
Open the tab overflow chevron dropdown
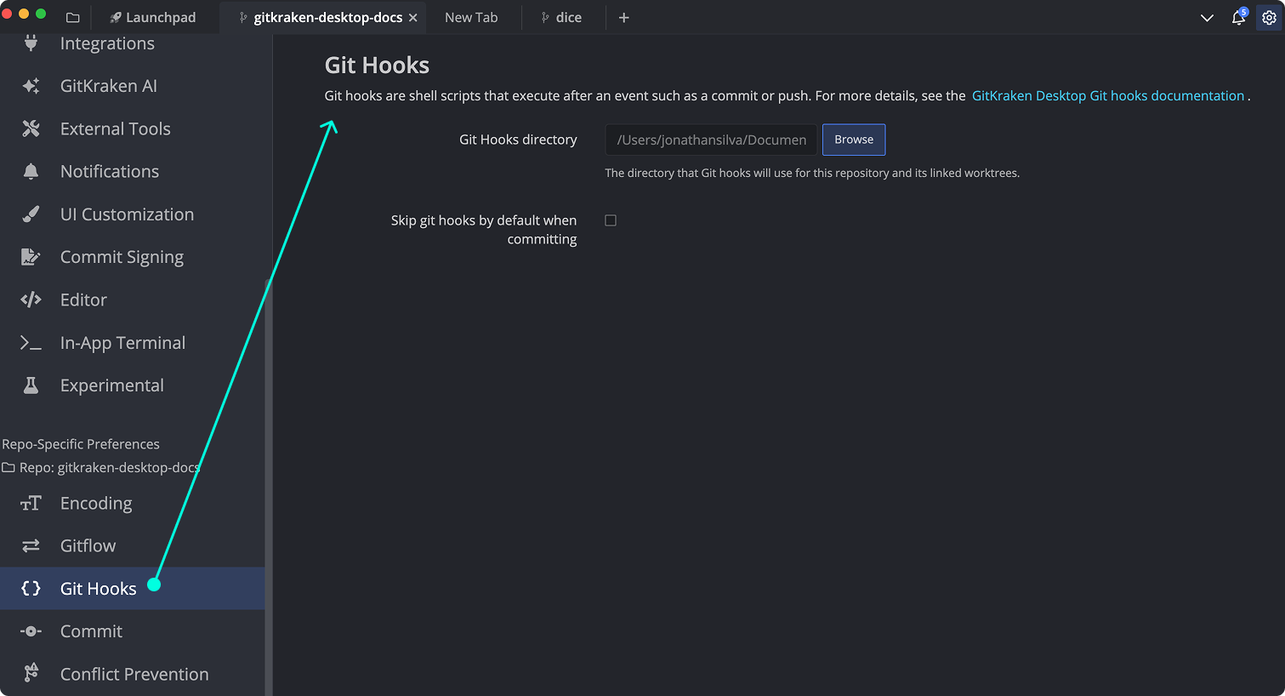tap(1207, 17)
